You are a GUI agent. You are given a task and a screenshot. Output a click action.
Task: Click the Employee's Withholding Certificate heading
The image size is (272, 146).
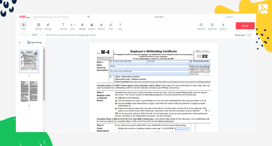[154, 51]
